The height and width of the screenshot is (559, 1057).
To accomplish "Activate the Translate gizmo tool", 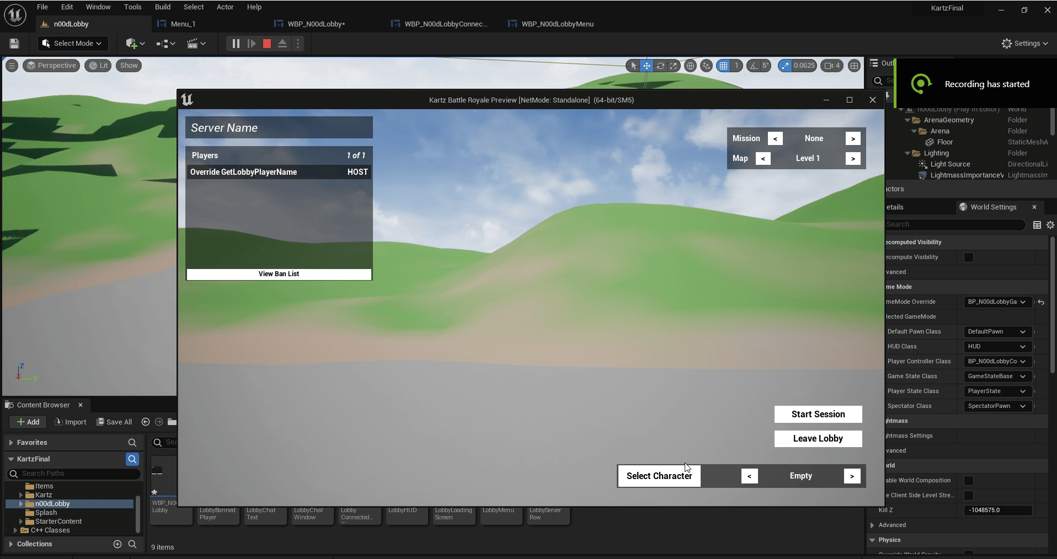I will tap(647, 66).
